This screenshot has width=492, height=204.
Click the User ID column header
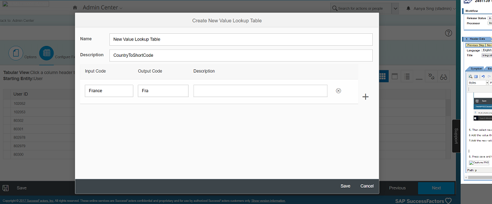coord(21,94)
